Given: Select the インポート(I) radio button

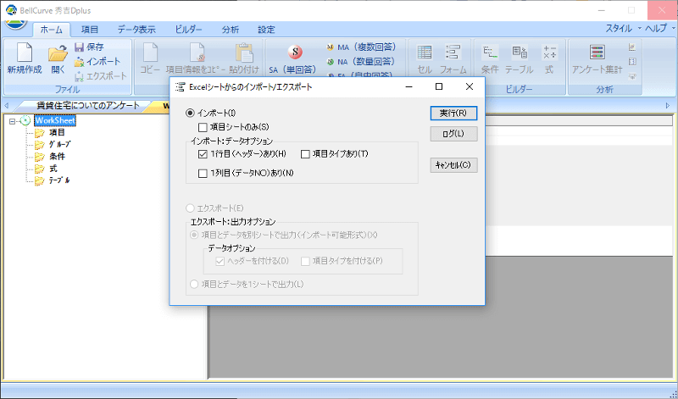Looking at the screenshot, I should 190,113.
